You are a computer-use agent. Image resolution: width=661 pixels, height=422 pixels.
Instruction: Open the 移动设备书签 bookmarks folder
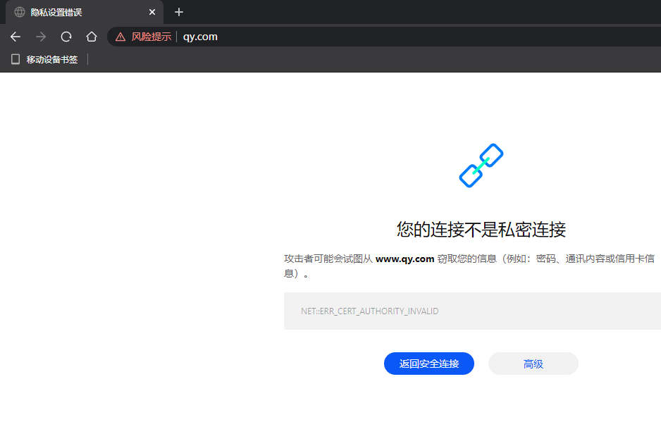pos(44,59)
